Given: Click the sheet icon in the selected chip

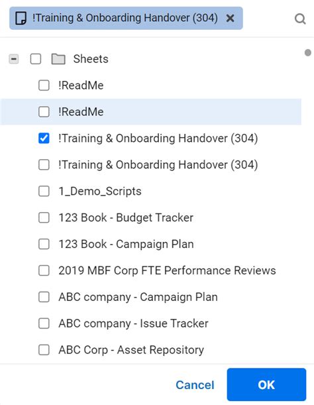Looking at the screenshot, I should (x=21, y=18).
